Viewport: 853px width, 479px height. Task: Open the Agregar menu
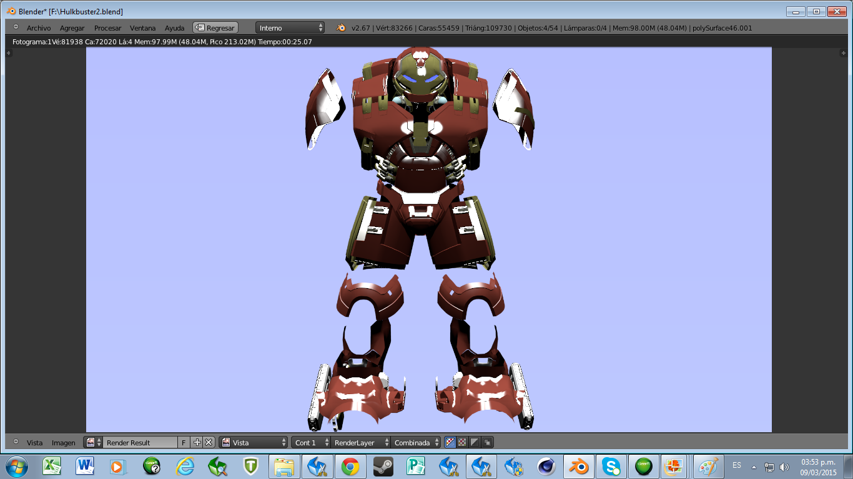click(x=72, y=28)
